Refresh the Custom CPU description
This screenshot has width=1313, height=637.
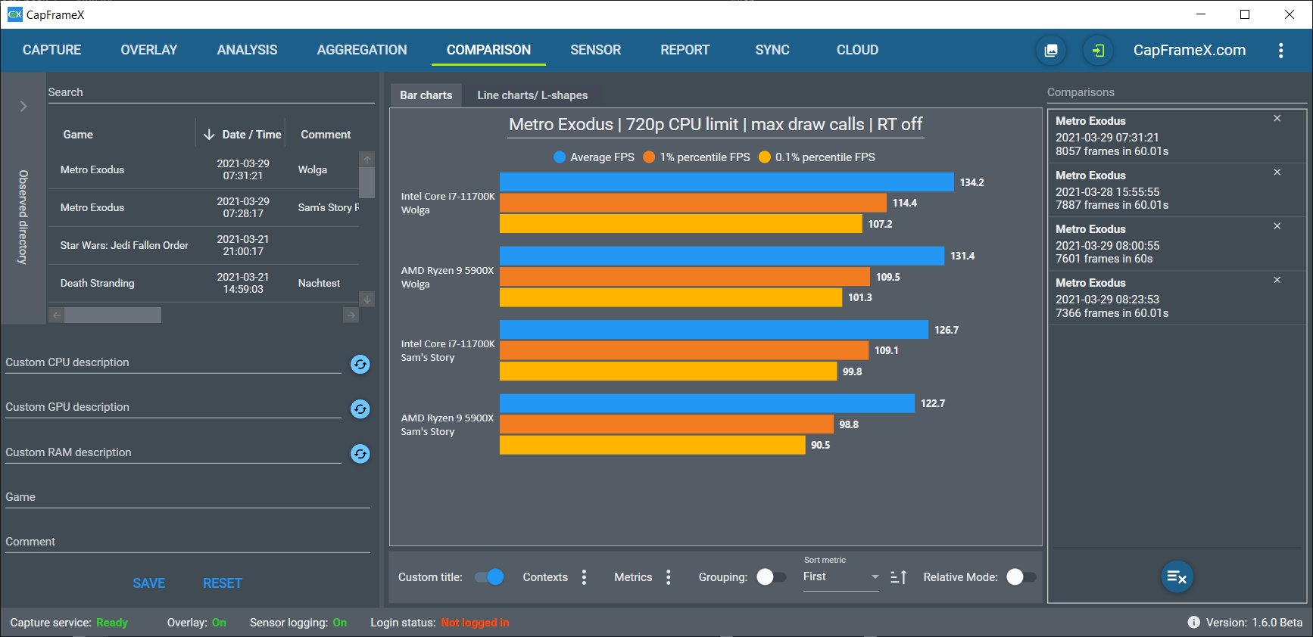click(360, 365)
